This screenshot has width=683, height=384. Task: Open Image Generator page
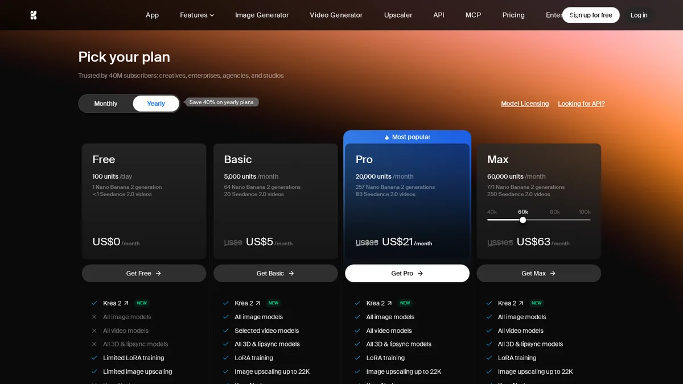pyautogui.click(x=262, y=15)
